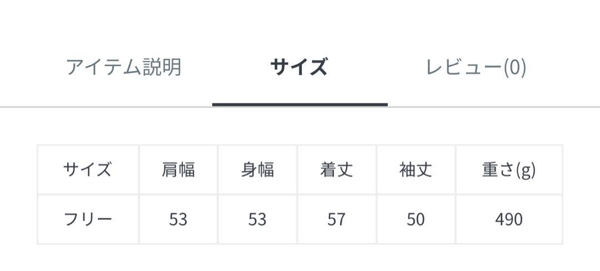Click the (g) unit in weight header
Image resolution: width=600 pixels, height=271 pixels.
(526, 170)
